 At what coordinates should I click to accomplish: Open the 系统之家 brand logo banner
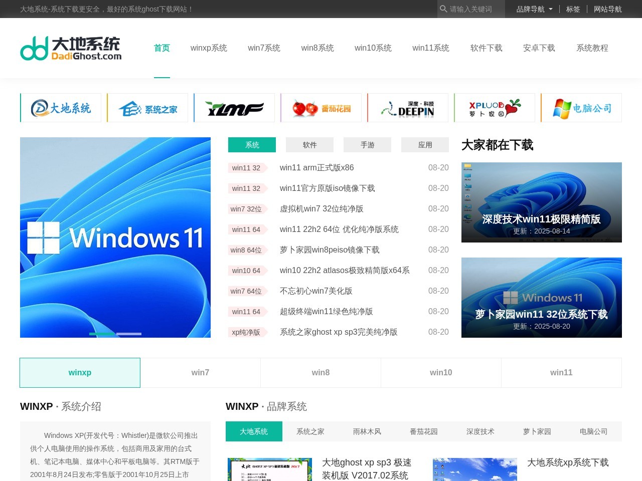(147, 108)
